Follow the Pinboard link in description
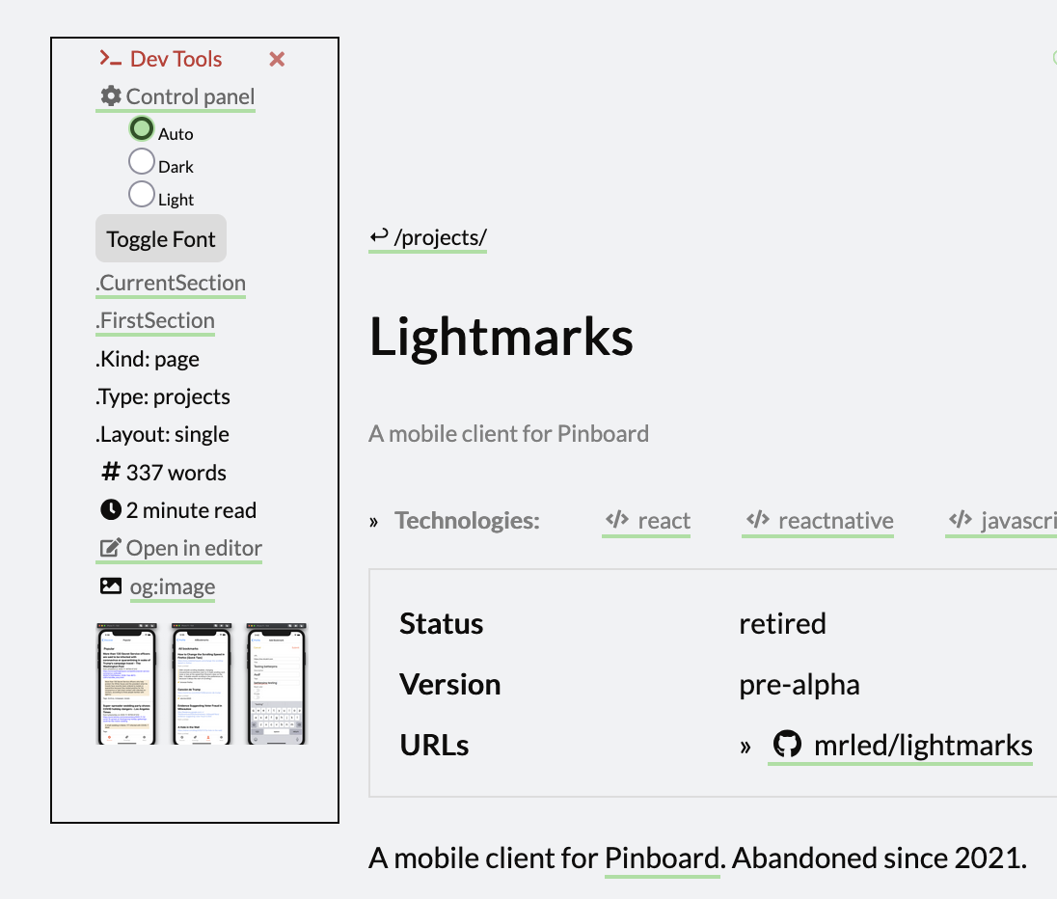This screenshot has height=899, width=1057. pyautogui.click(x=662, y=858)
